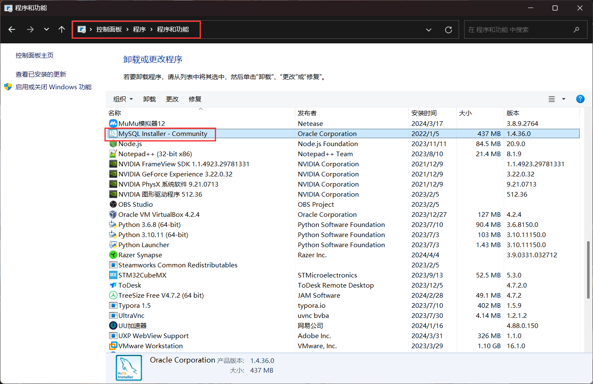Click the UltraVnc icon
The width and height of the screenshot is (593, 384).
point(113,315)
